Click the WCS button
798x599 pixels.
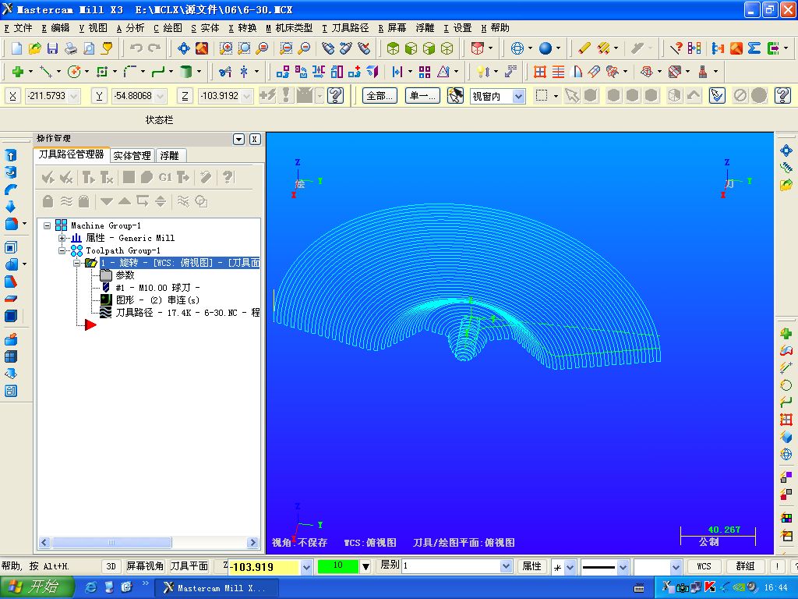pyautogui.click(x=704, y=566)
